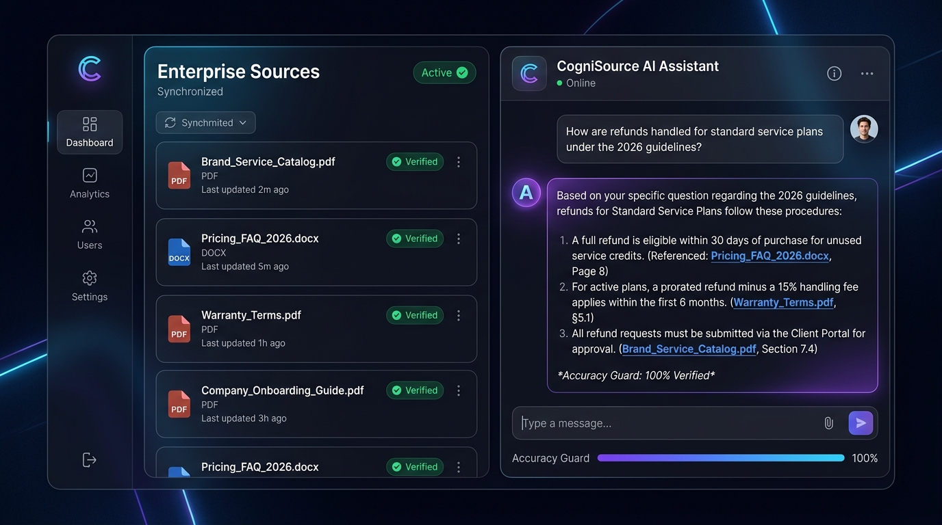Click the CogniSource logo in the assistant header
This screenshot has height=525, width=942.
pos(529,73)
